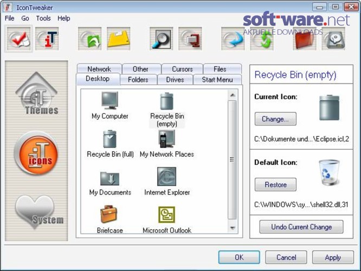Switch to the Start Menu tab

(x=217, y=80)
